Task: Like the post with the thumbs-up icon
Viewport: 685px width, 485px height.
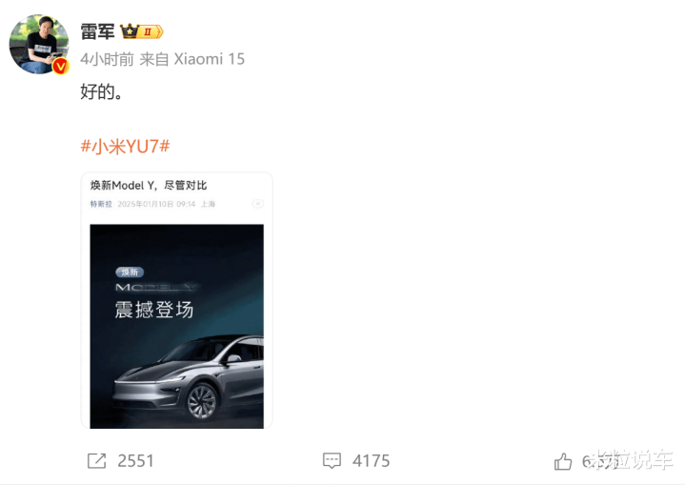Action: 563,461
